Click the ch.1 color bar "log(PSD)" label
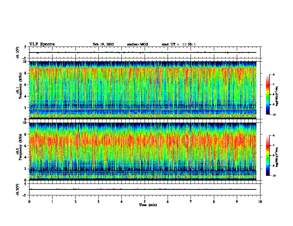The image size is (293, 226). tap(277, 96)
